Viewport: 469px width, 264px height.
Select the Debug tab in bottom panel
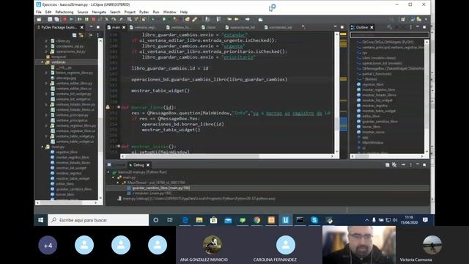click(x=139, y=165)
